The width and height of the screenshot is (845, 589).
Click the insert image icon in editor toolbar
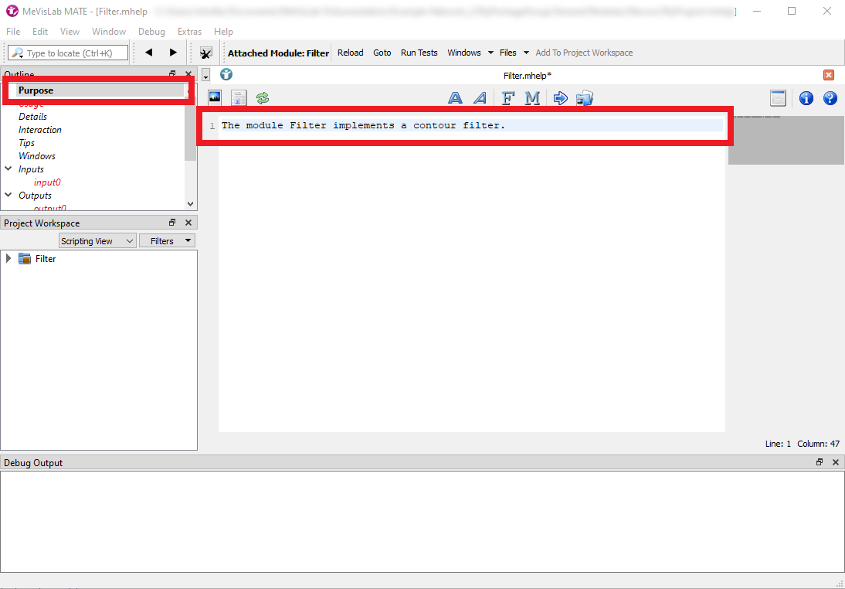click(x=215, y=97)
